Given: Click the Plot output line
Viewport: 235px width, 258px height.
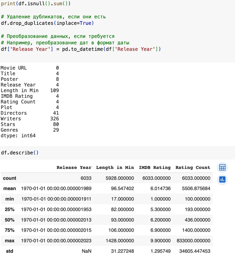Looking at the screenshot, I should [30, 107].
